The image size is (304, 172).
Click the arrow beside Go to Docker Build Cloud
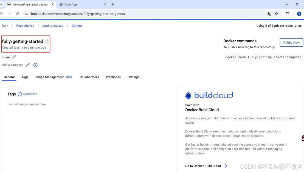[x=225, y=166]
